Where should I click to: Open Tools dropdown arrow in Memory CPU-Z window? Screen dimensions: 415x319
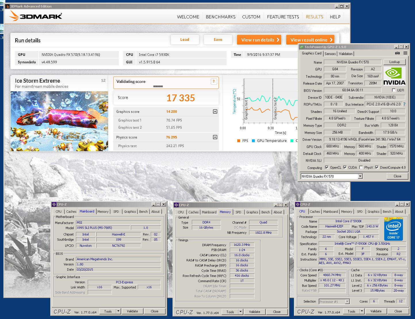(240, 312)
